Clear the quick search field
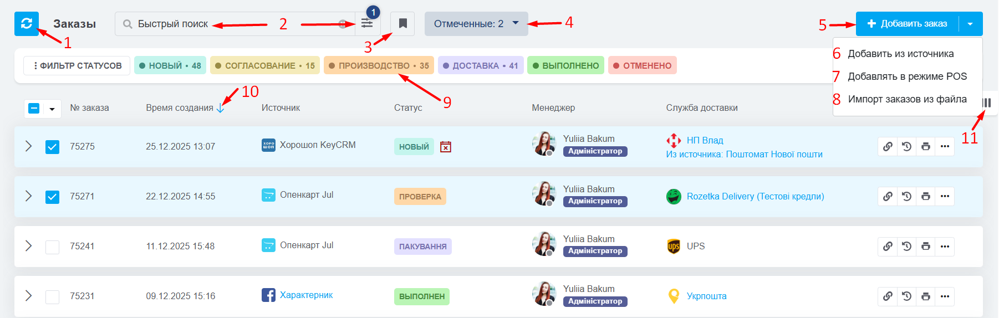The height and width of the screenshot is (318, 999). click(x=343, y=24)
